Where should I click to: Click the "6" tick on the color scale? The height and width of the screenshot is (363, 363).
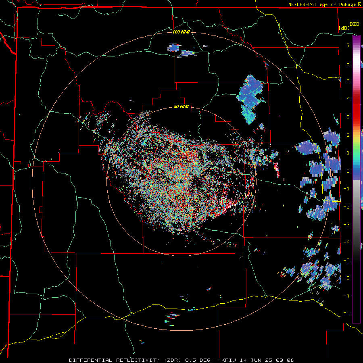tap(348, 63)
